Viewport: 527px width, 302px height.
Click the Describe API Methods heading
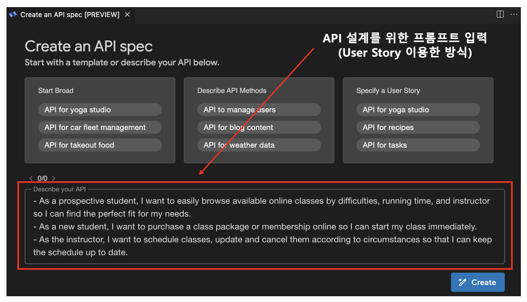tap(232, 91)
